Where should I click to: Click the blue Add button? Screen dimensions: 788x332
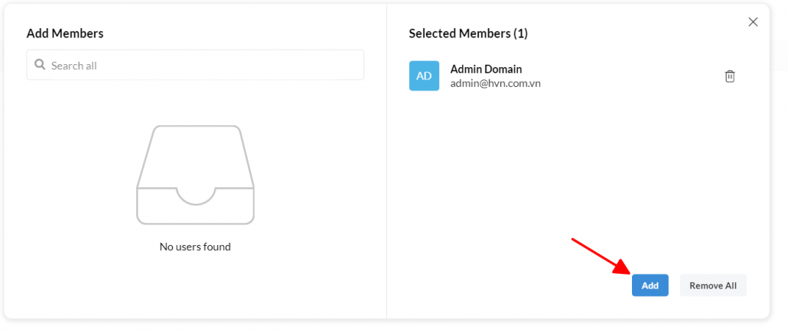[x=650, y=285]
